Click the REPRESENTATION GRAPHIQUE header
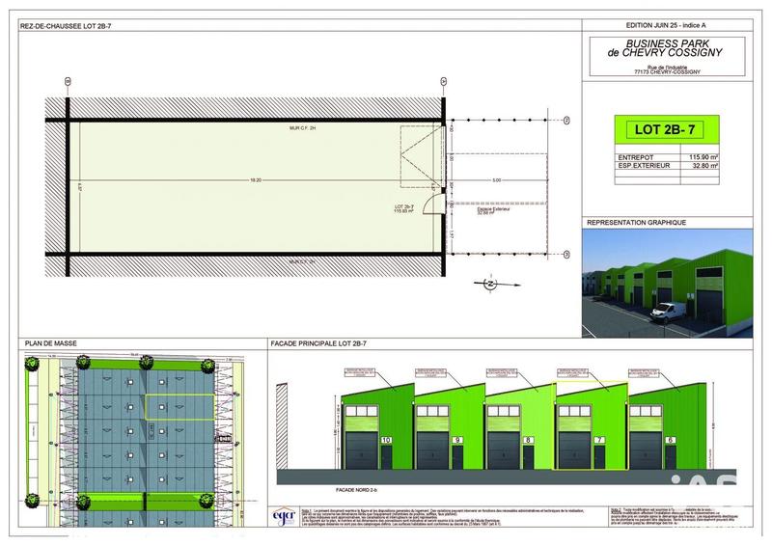This screenshot has width=772, height=545. click(x=637, y=222)
